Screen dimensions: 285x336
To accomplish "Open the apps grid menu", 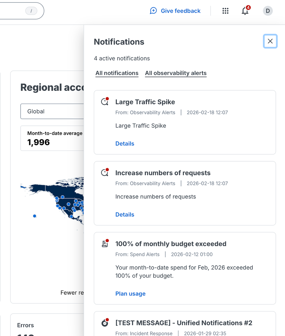I will (225, 11).
